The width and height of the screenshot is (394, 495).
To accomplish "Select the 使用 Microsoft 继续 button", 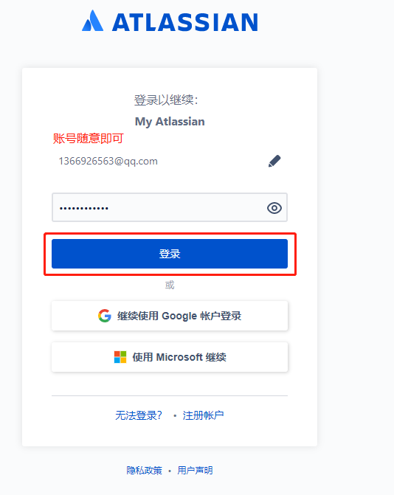I will pyautogui.click(x=170, y=357).
